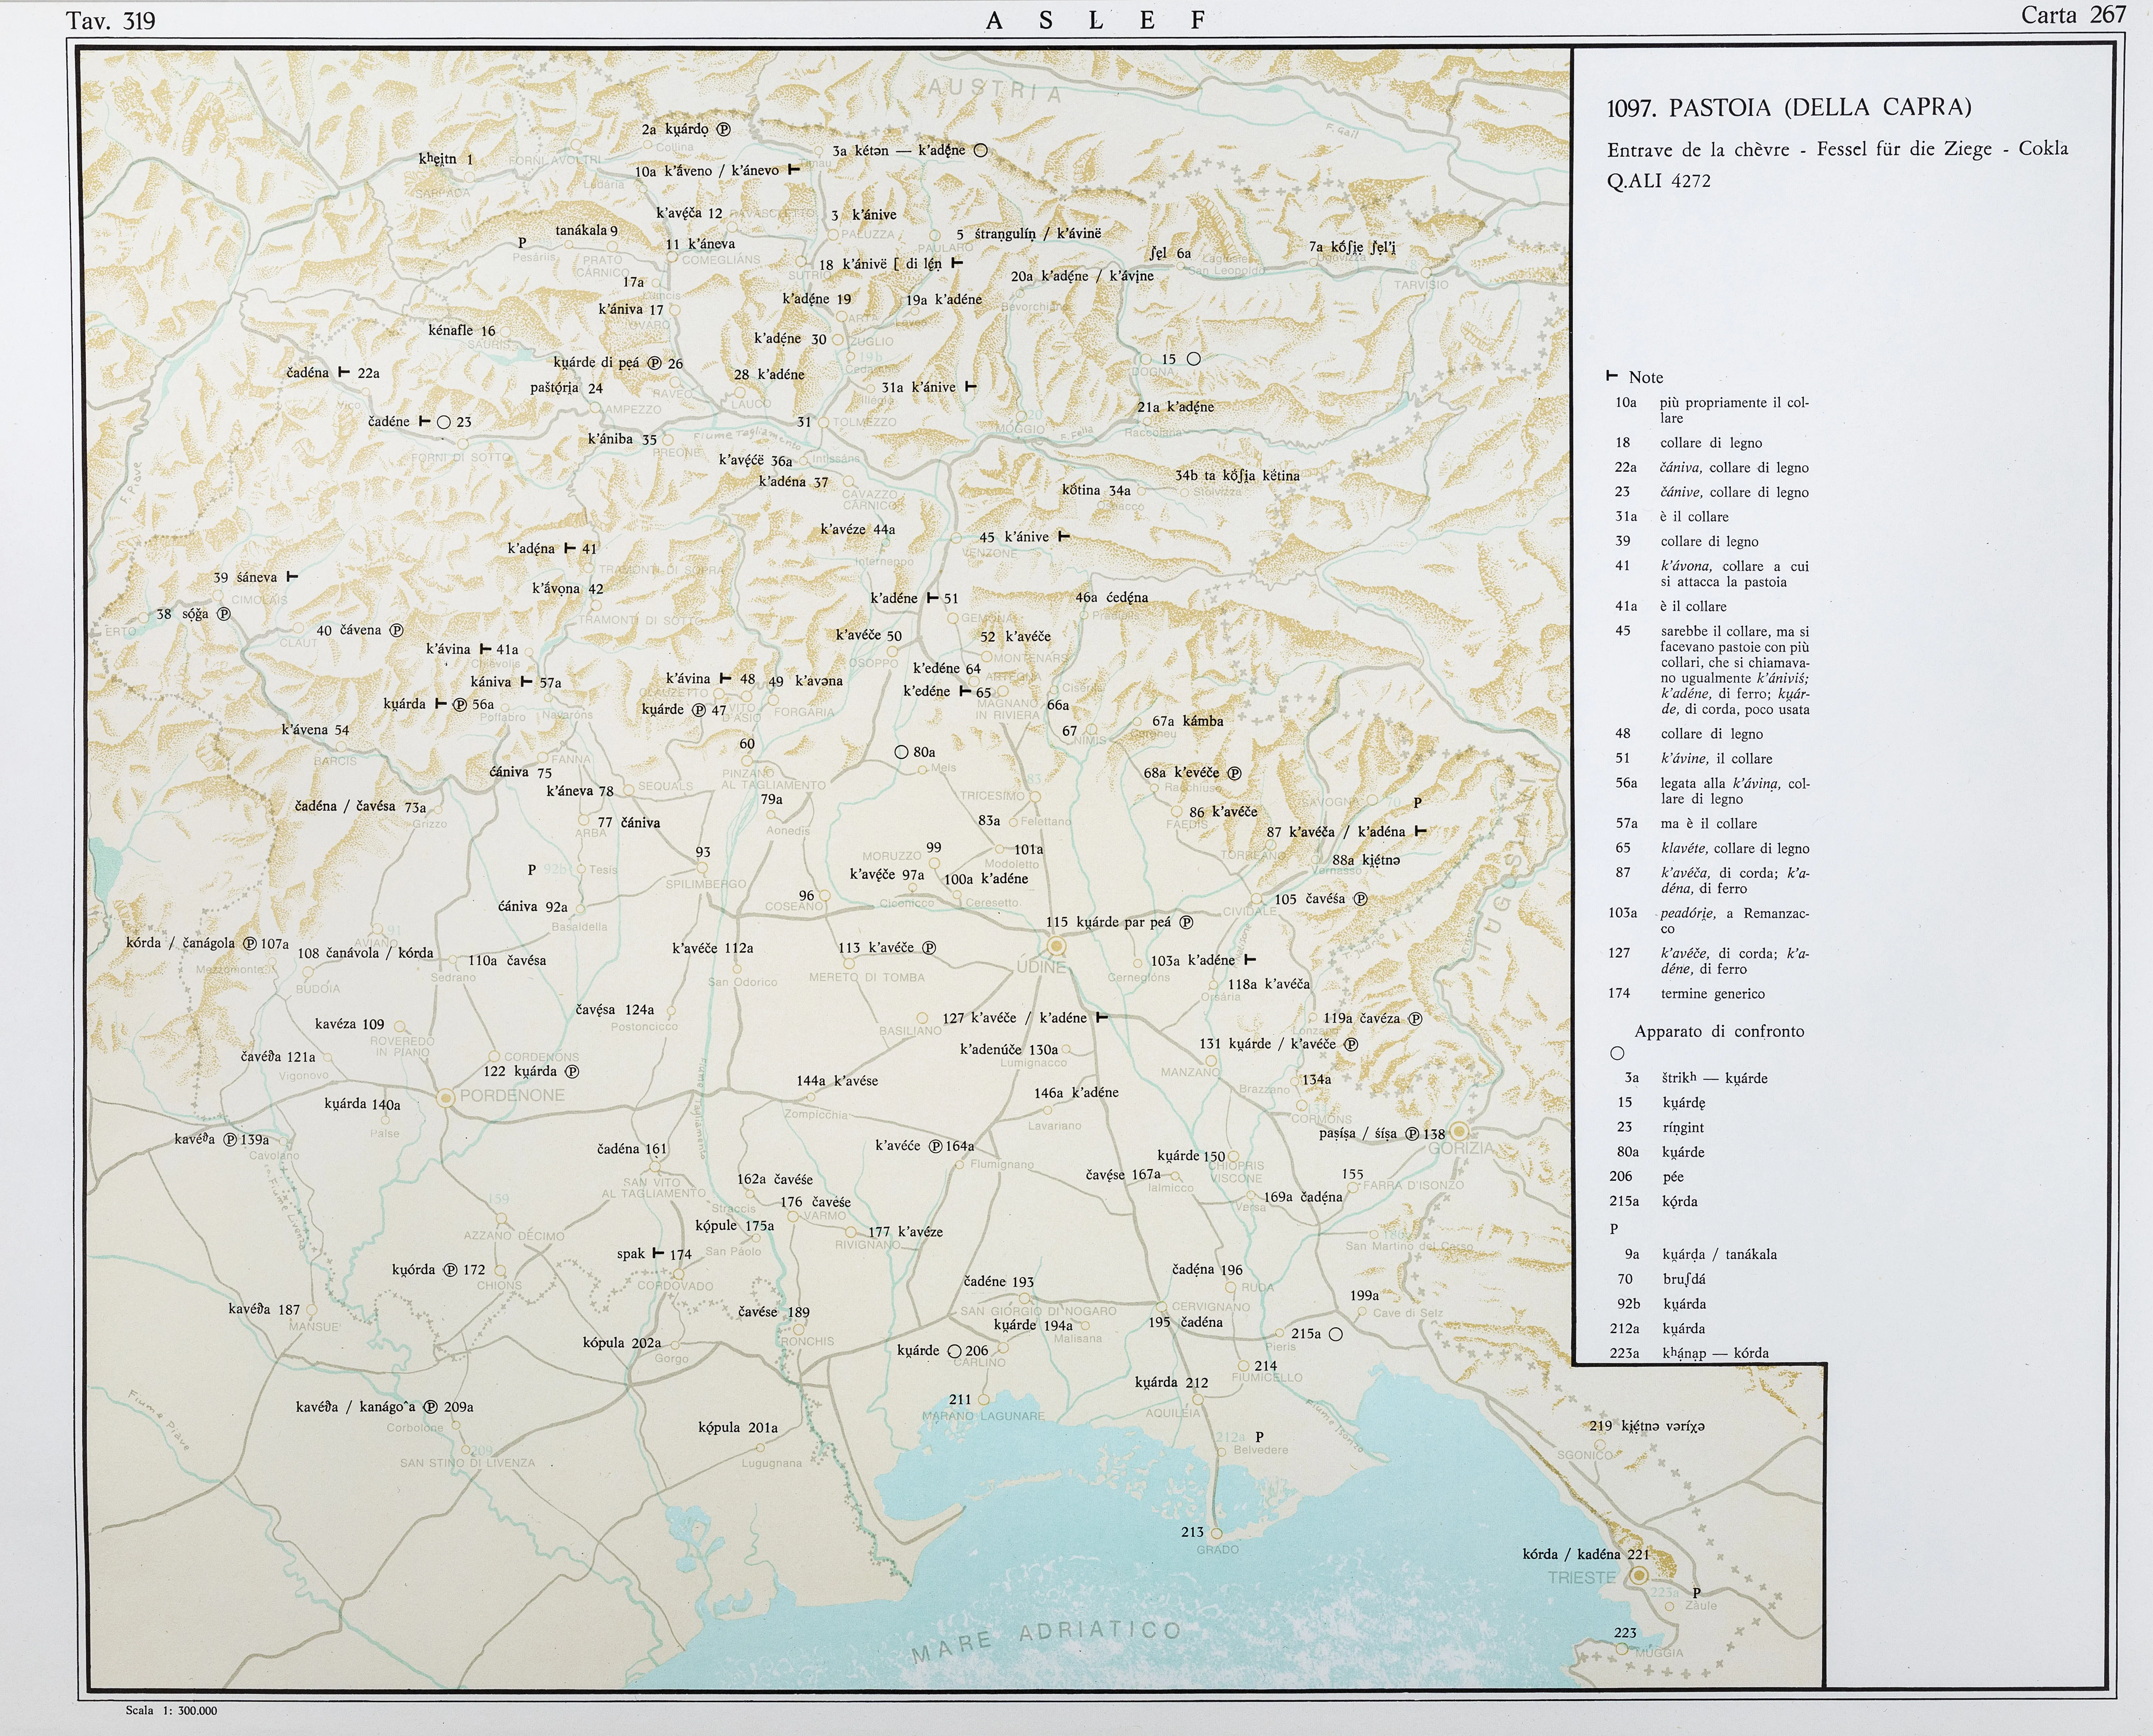Click the circled P beside point 115
This screenshot has width=2153, height=1736.
(x=1186, y=922)
